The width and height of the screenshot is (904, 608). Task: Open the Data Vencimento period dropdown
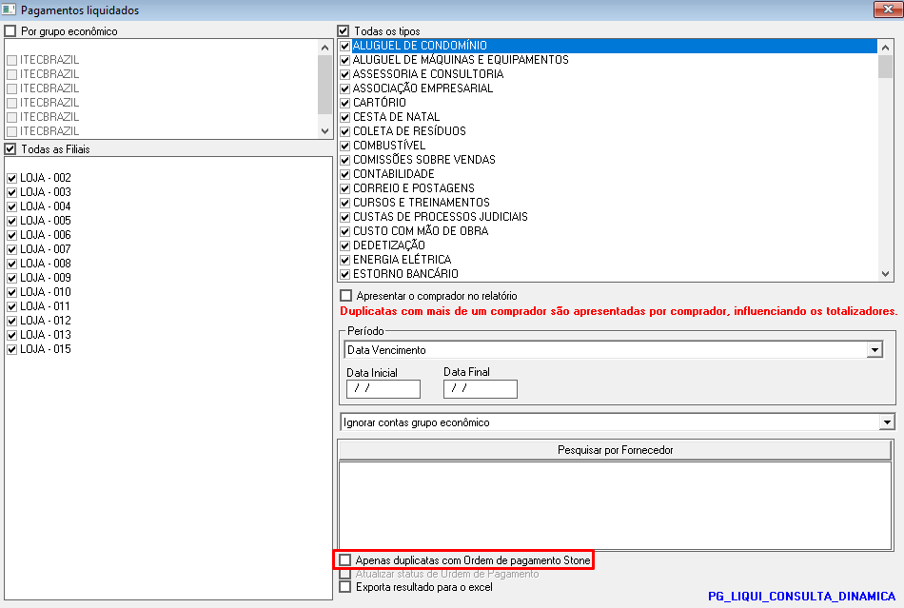[x=875, y=350]
